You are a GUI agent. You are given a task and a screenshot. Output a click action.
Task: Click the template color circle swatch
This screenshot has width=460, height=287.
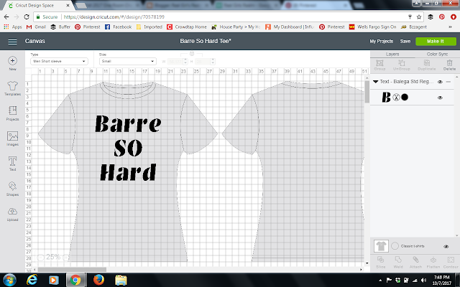395,246
